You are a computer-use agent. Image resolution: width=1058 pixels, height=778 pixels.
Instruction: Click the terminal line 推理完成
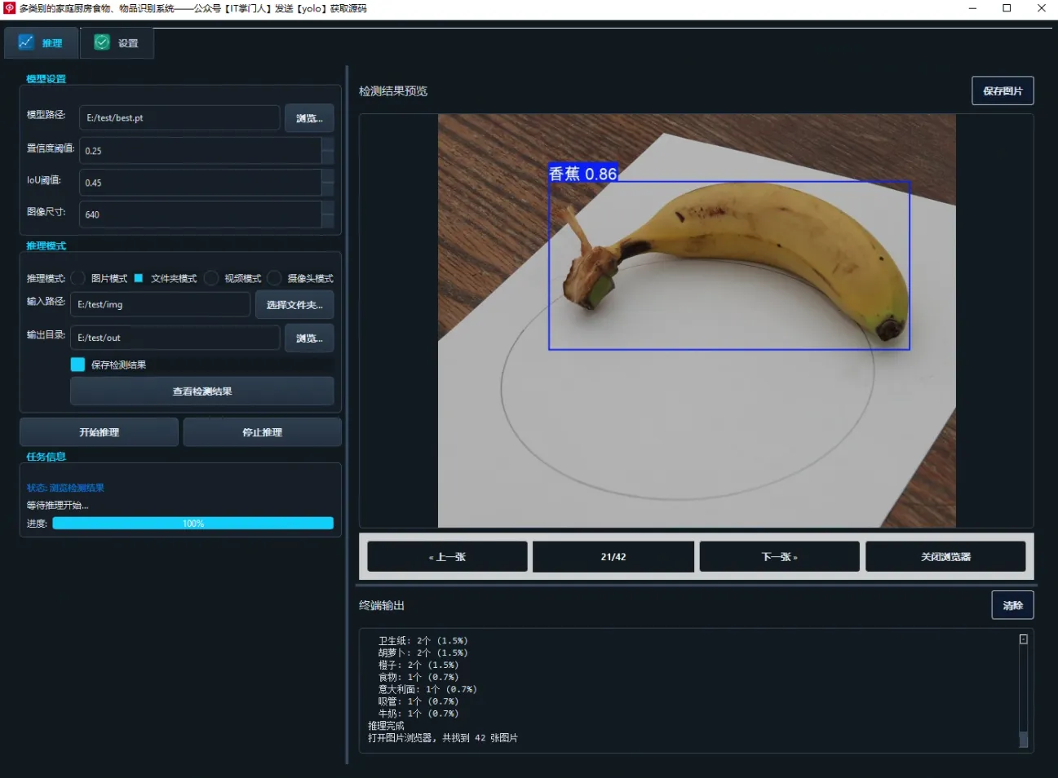coord(386,726)
